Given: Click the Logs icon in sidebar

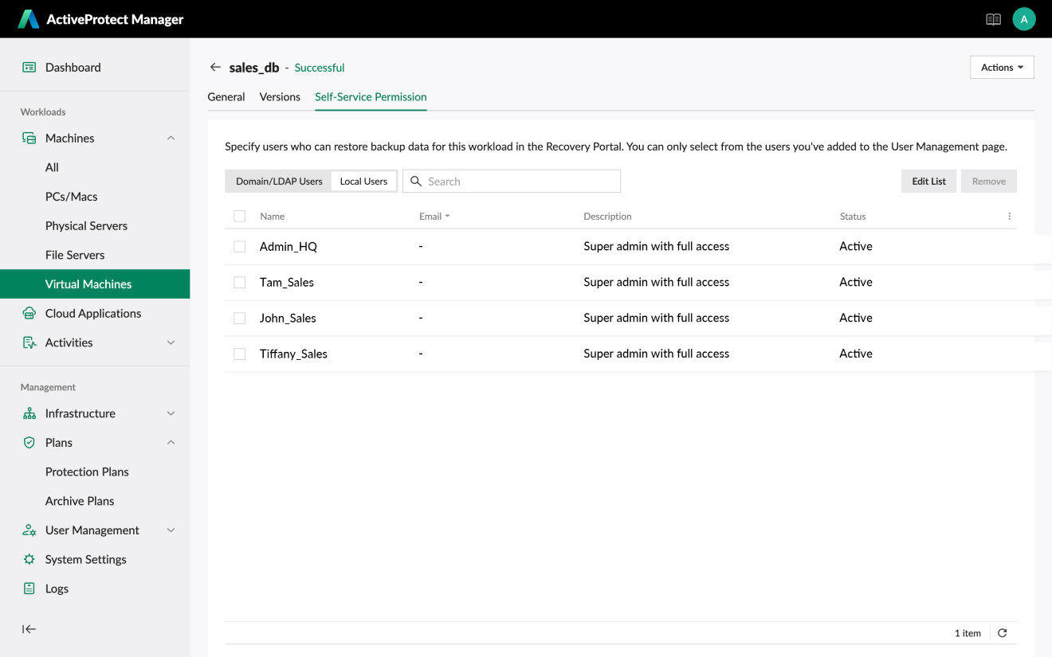Looking at the screenshot, I should click(x=29, y=589).
